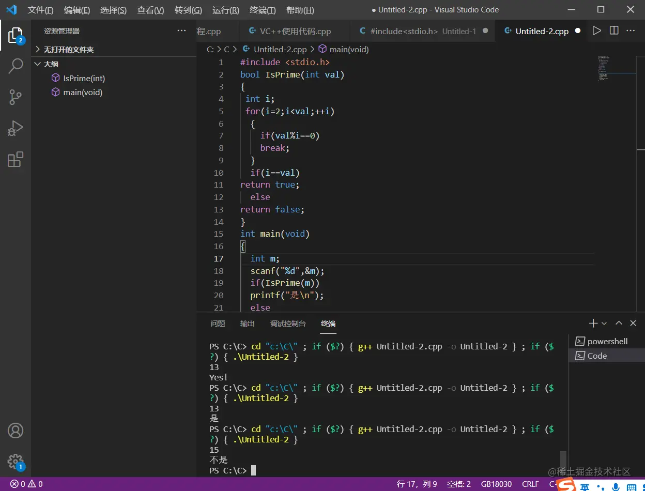Run the code with play button
This screenshot has width=645, height=491.
pyautogui.click(x=596, y=31)
